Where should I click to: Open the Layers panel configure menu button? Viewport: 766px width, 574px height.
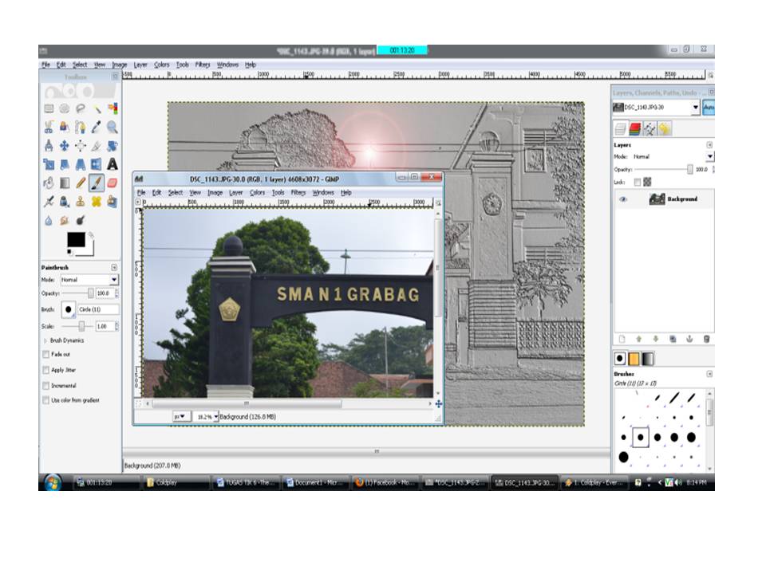click(709, 145)
